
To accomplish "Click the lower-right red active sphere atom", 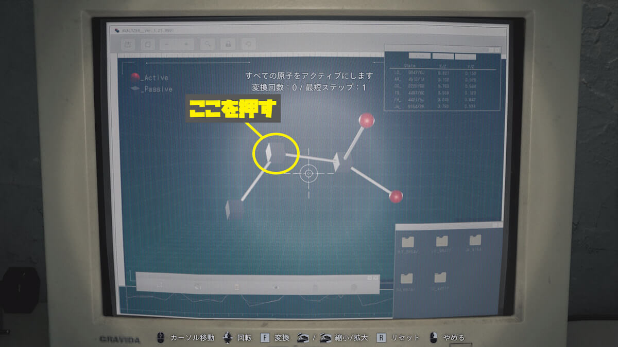I will [396, 196].
